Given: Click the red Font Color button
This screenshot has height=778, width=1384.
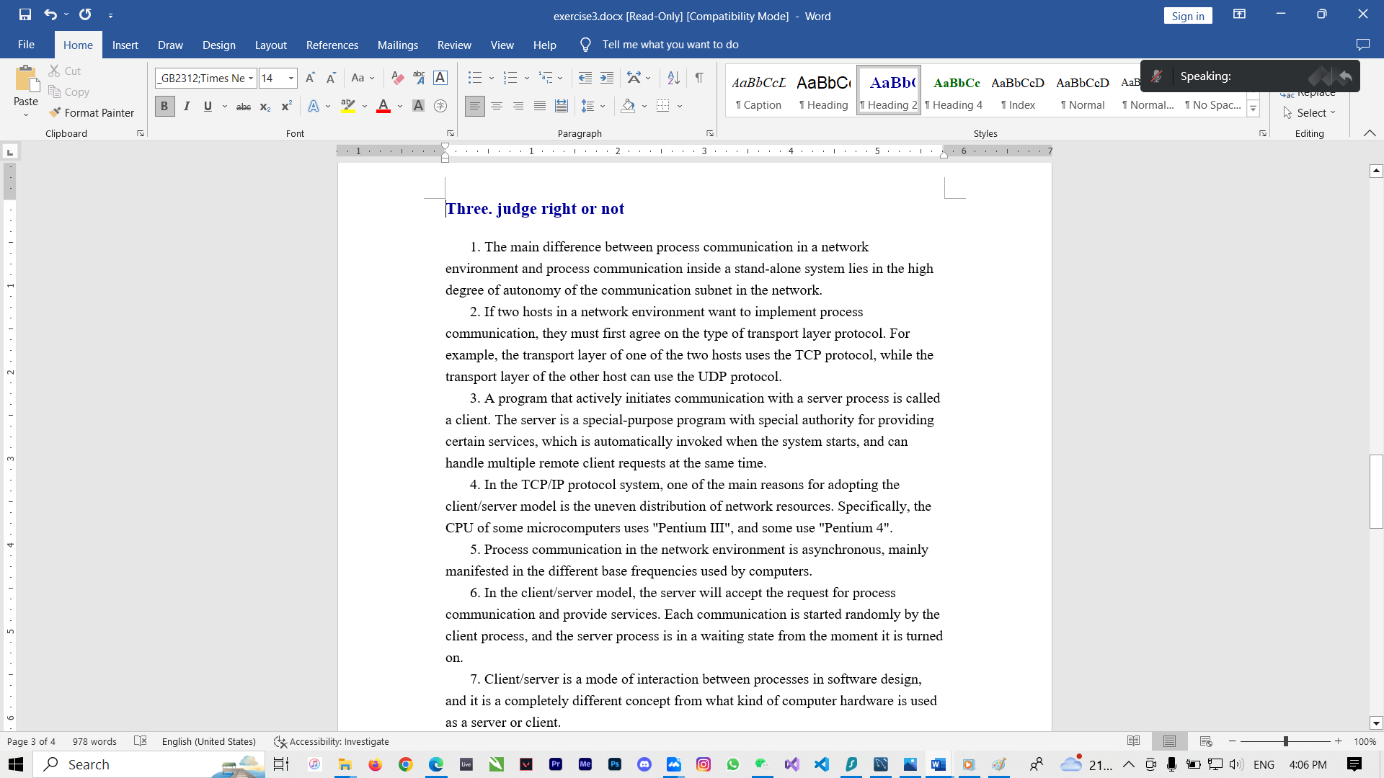Looking at the screenshot, I should point(383,106).
